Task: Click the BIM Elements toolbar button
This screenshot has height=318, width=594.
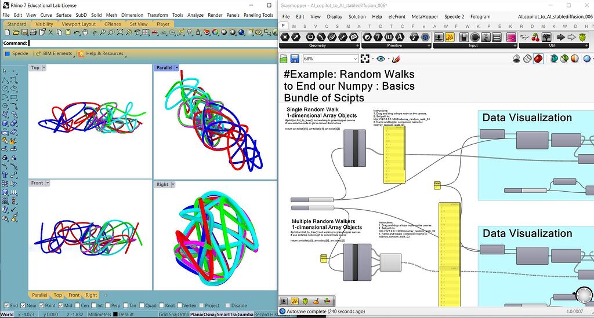Action: 54,54
